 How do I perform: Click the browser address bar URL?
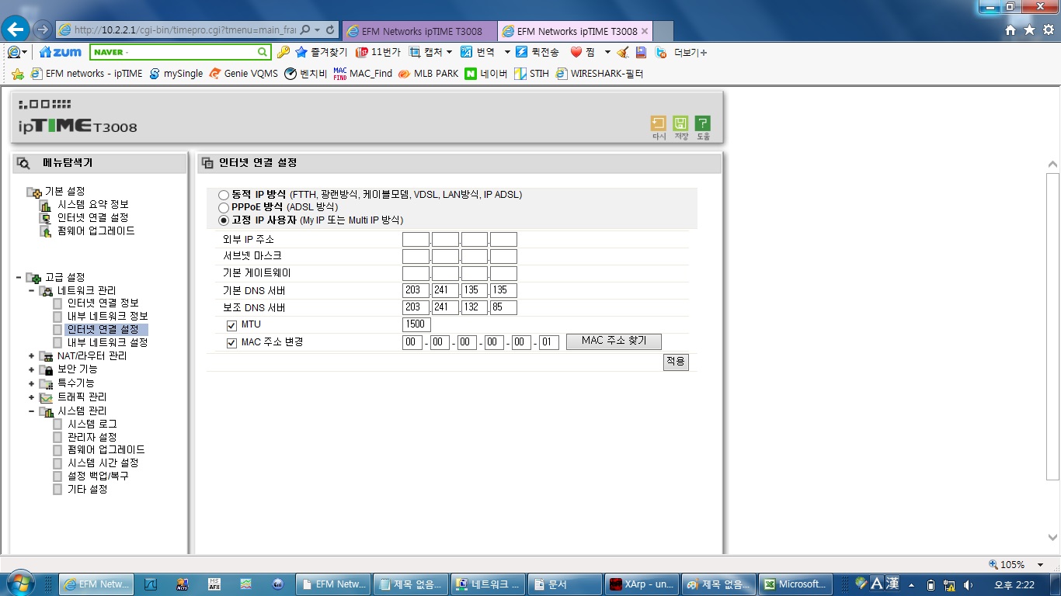(185, 30)
